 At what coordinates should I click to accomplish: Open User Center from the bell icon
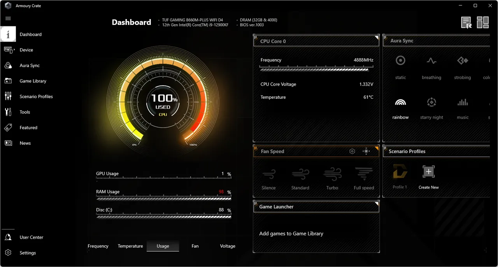[x=8, y=237]
